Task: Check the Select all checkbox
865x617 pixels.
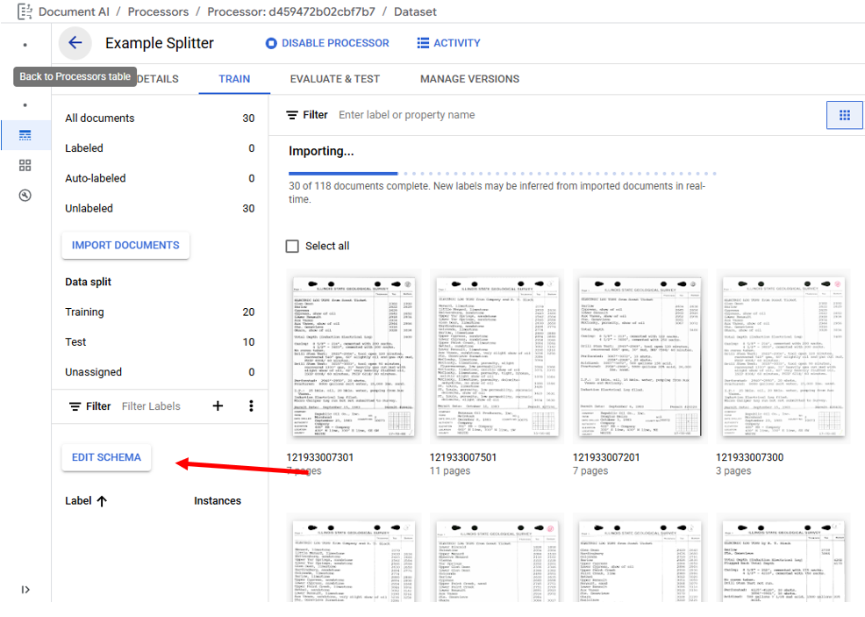Action: [292, 246]
